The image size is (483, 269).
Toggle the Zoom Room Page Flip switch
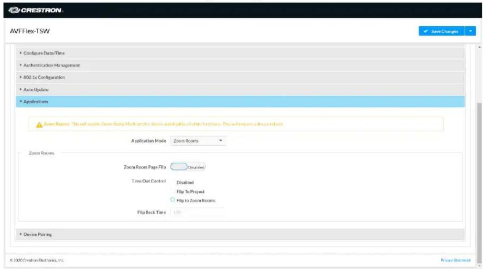188,167
